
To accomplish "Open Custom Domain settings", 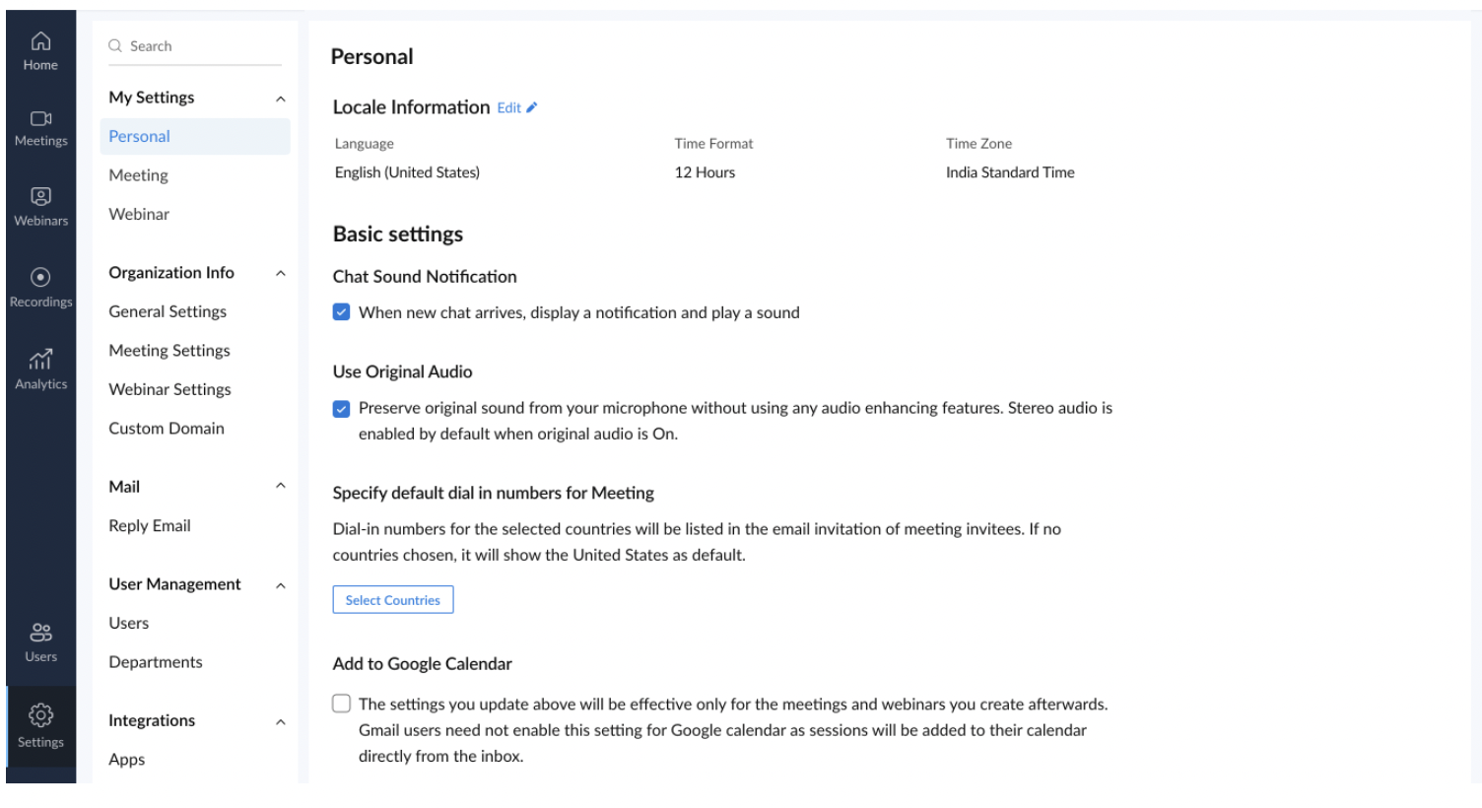I will pyautogui.click(x=167, y=429).
